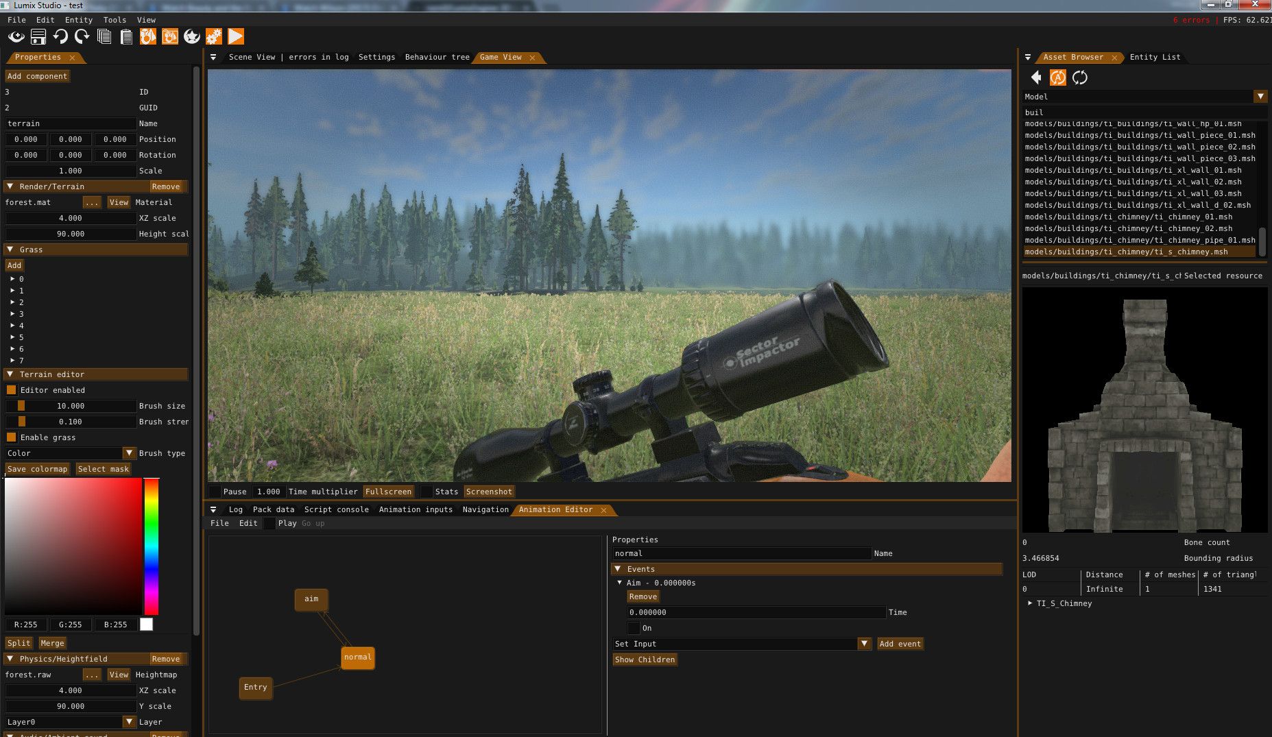Refresh the Asset Browser file list
1272x737 pixels.
click(1081, 77)
